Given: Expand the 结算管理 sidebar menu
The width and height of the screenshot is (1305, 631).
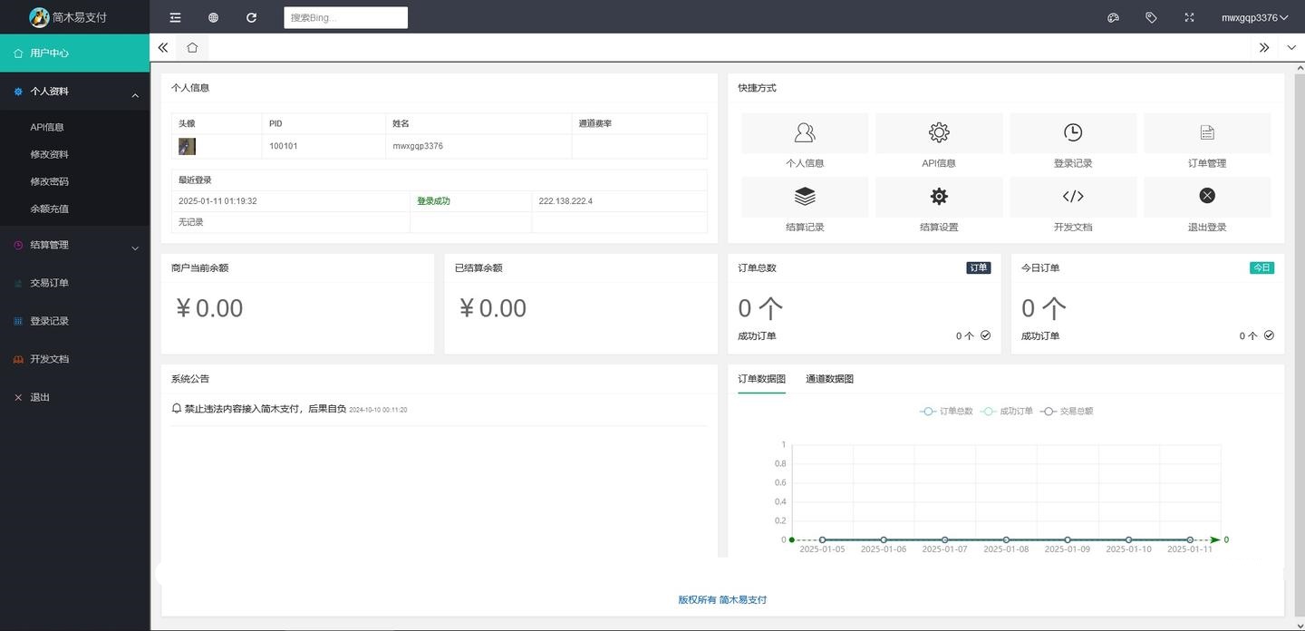Looking at the screenshot, I should pyautogui.click(x=74, y=246).
